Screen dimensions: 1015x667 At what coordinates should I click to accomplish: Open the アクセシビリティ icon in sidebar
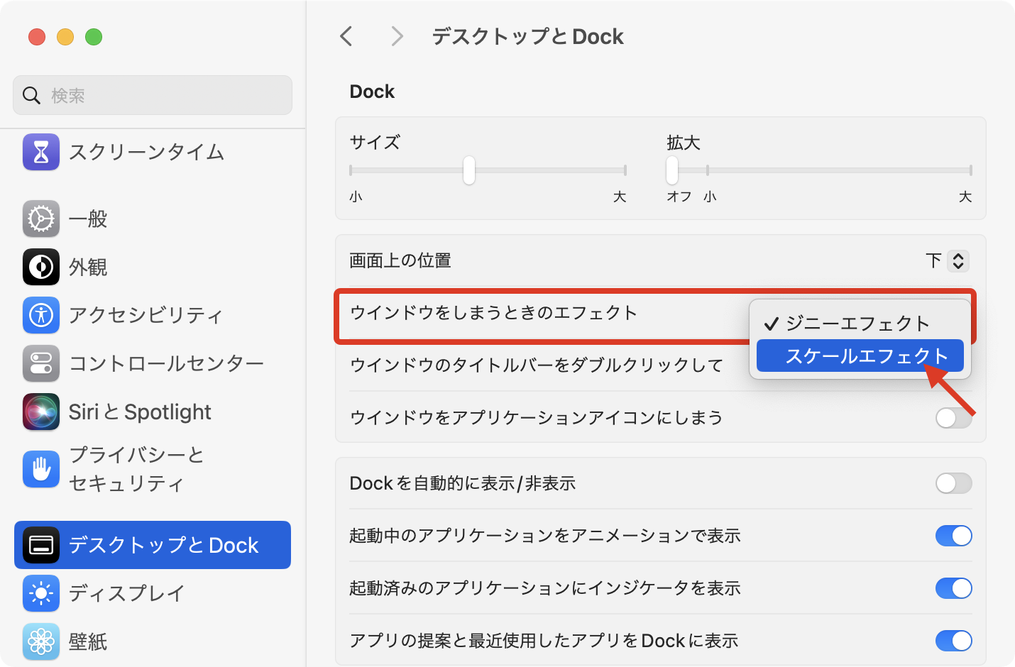point(41,315)
